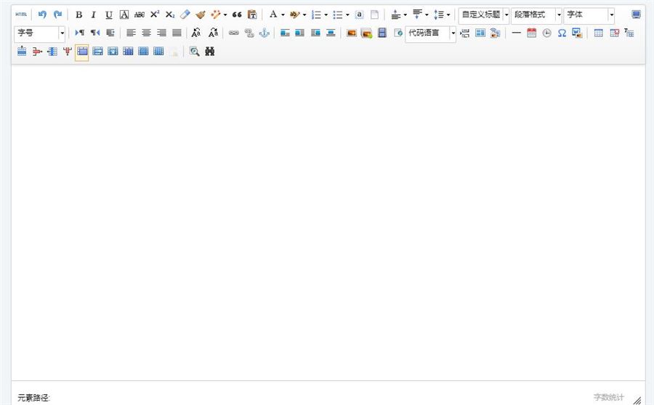Insert special character using Omega icon
The width and height of the screenshot is (654, 405).
click(x=562, y=33)
